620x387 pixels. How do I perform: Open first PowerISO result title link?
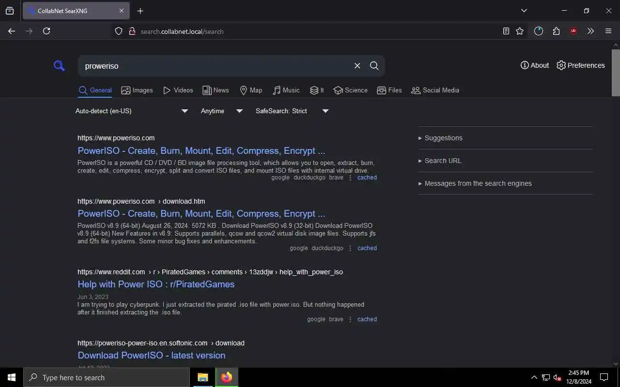click(201, 150)
